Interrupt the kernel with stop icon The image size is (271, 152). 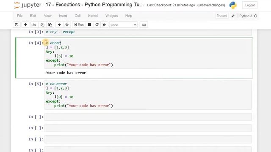pos(89,25)
